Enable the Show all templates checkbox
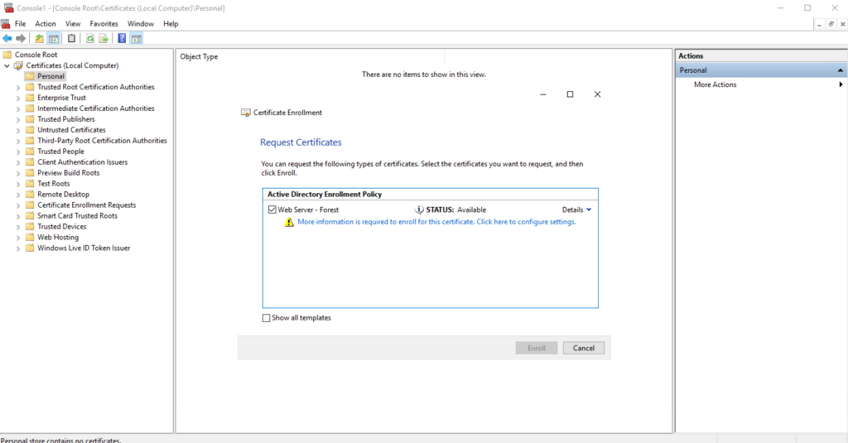The width and height of the screenshot is (848, 443). click(266, 318)
